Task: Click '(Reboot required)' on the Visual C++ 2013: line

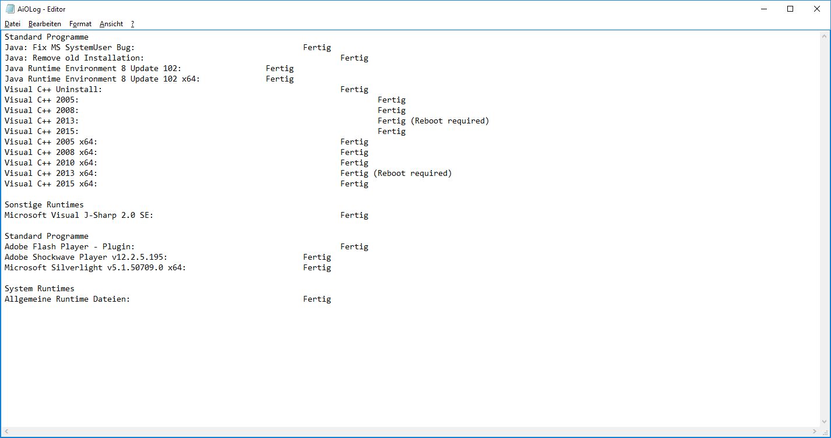Action: coord(450,121)
